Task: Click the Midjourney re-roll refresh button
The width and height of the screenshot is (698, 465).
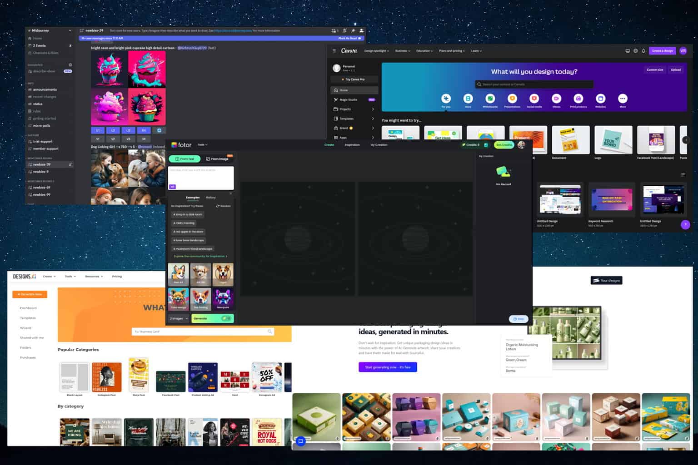Action: pyautogui.click(x=159, y=130)
